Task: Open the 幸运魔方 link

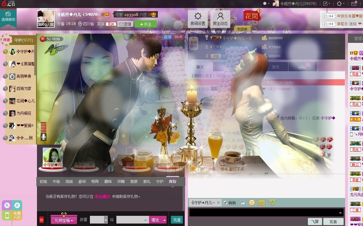Action: (x=103, y=197)
